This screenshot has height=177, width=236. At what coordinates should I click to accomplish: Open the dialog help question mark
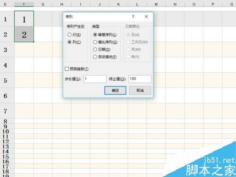[x=133, y=17]
